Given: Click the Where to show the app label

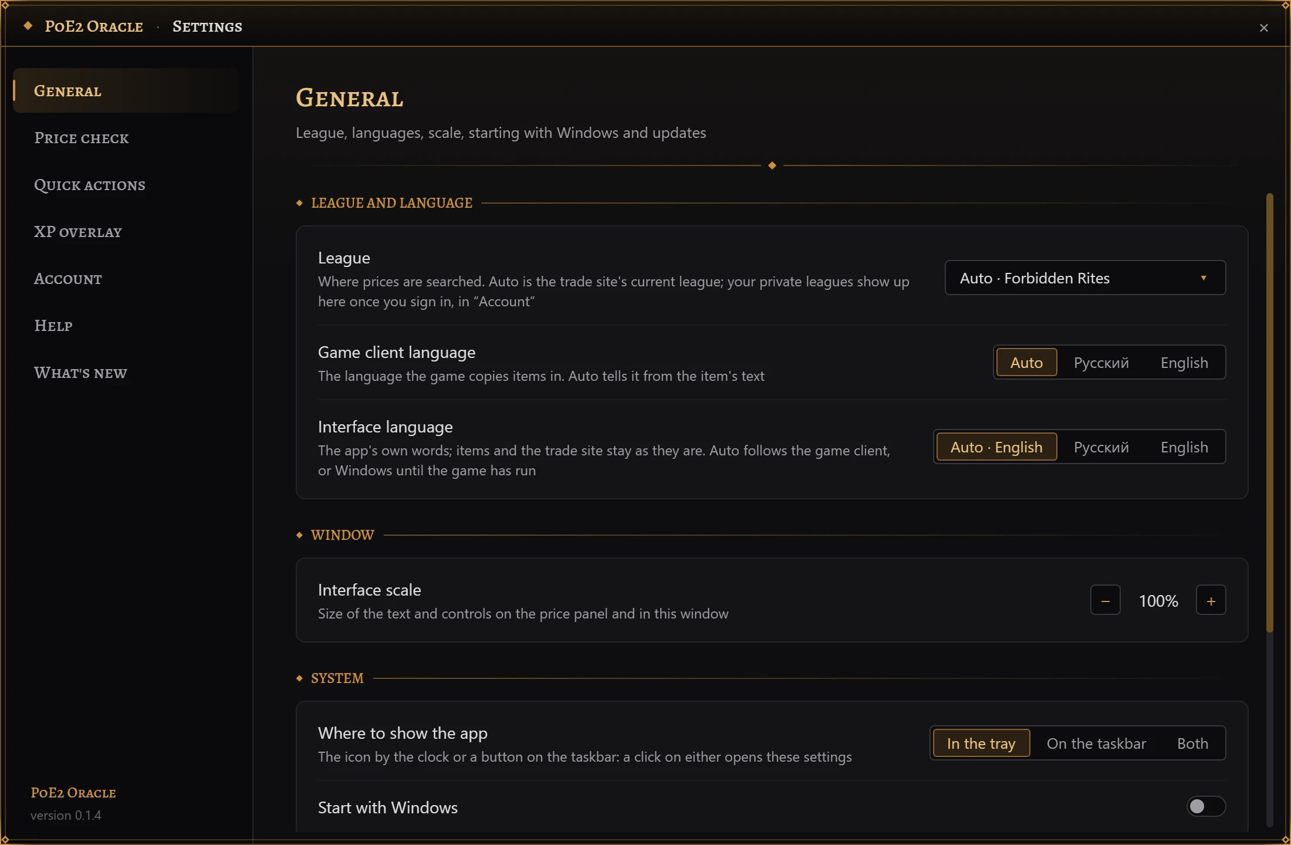Looking at the screenshot, I should pyautogui.click(x=403, y=733).
